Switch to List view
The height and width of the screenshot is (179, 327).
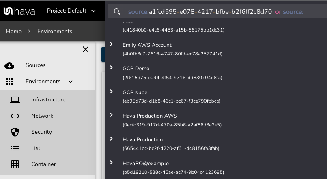tap(36, 148)
